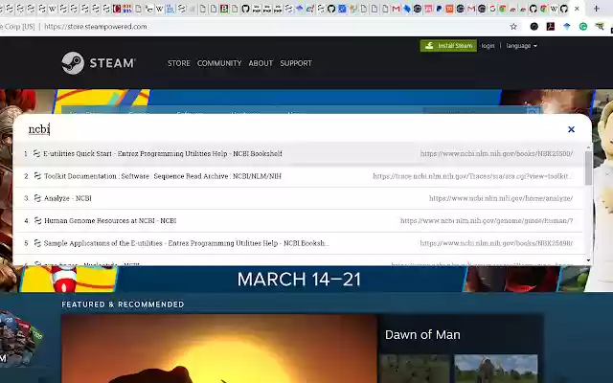Open the Dawn of Man sunset featured image
Viewport: 613px width, 383px height.
pyautogui.click(x=219, y=349)
